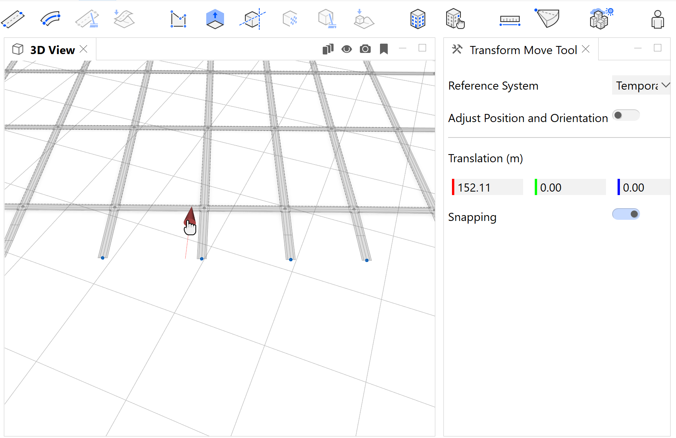Disable Snapping in the Transform Move panel
The height and width of the screenshot is (438, 676).
[626, 214]
